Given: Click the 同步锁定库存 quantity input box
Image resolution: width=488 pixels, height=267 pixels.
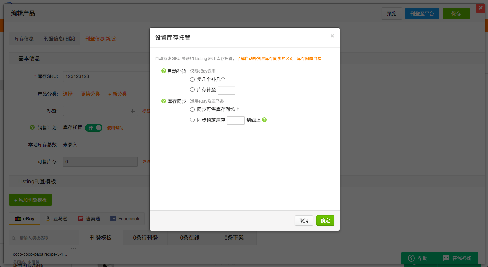Looking at the screenshot, I should pos(236,120).
